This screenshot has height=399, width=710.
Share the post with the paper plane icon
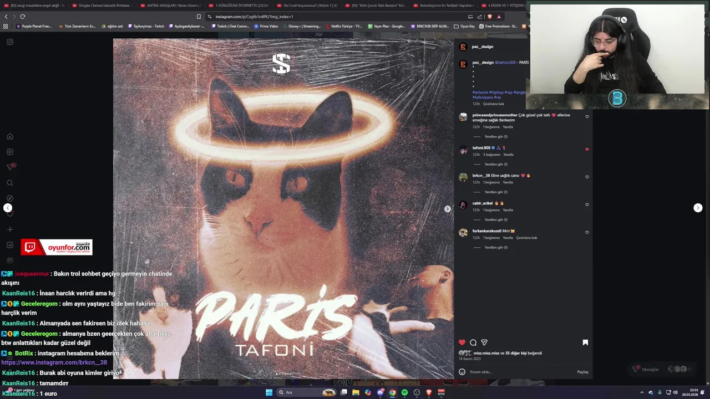coord(484,342)
